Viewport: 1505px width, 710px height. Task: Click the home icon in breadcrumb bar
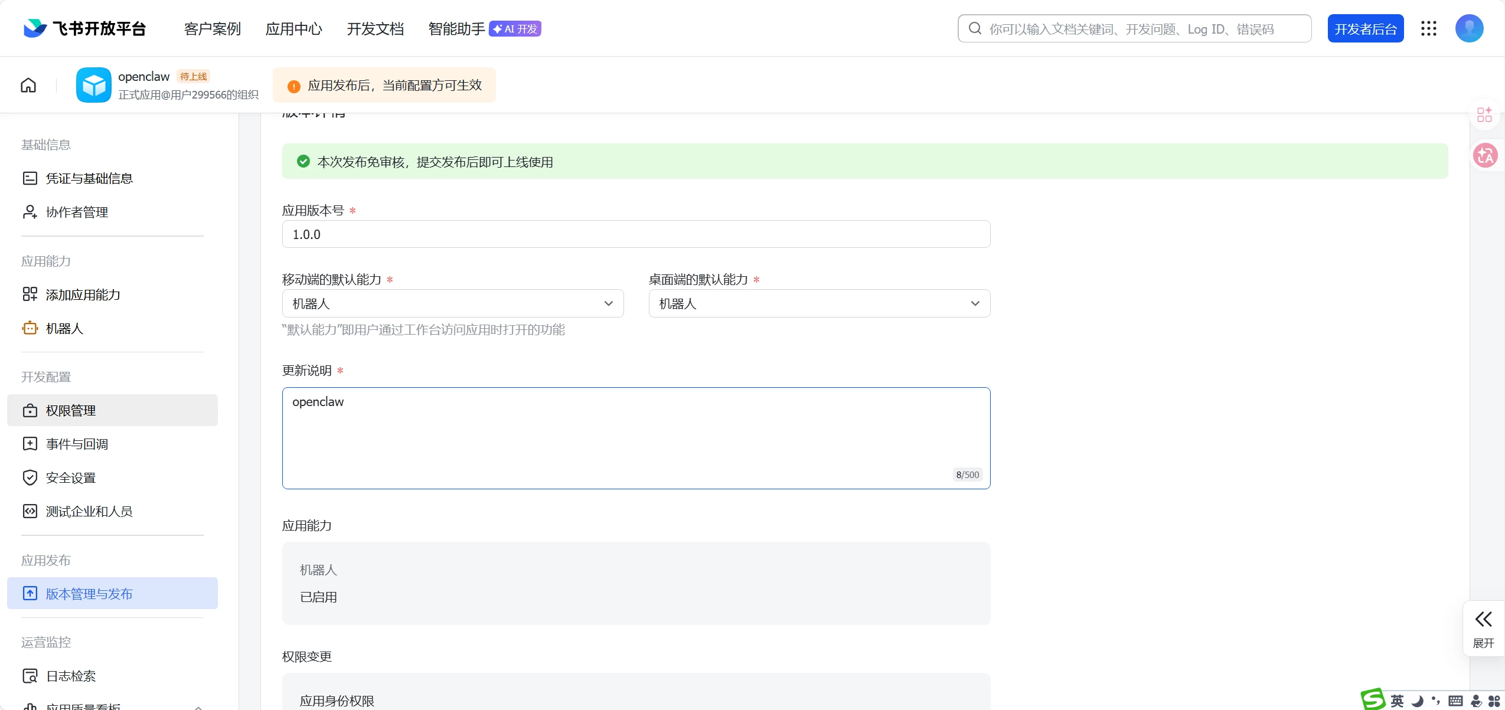pyautogui.click(x=28, y=86)
